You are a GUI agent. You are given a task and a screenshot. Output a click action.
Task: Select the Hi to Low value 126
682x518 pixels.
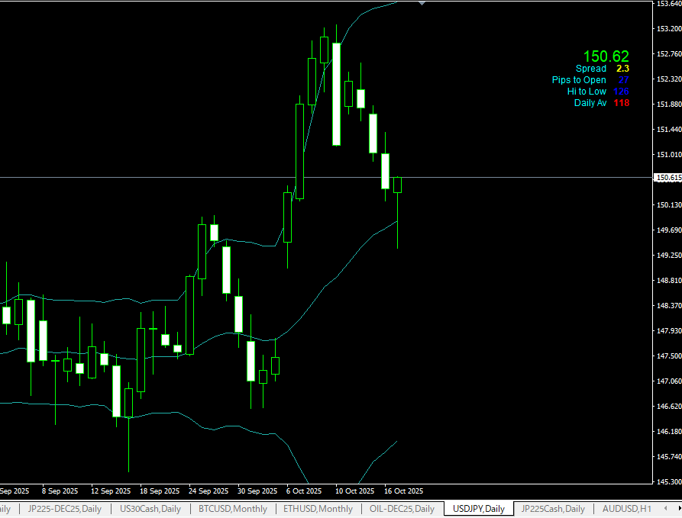(x=621, y=92)
